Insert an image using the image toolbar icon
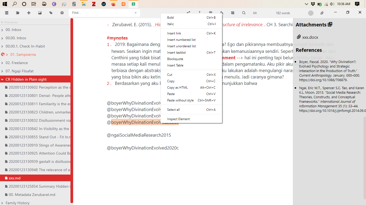Screen dimensions: 366x205 pos(40,13)
